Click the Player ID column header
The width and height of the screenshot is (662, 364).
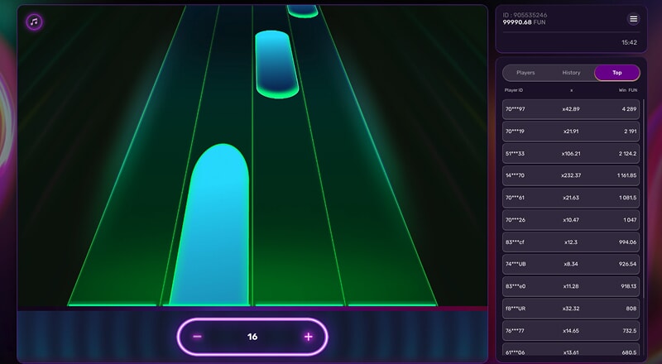(515, 89)
